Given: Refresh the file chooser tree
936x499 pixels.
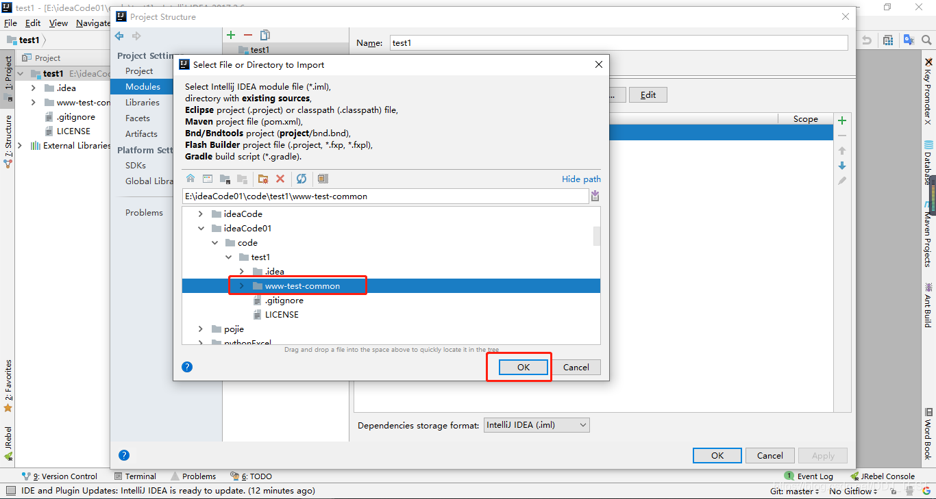Looking at the screenshot, I should 301,179.
